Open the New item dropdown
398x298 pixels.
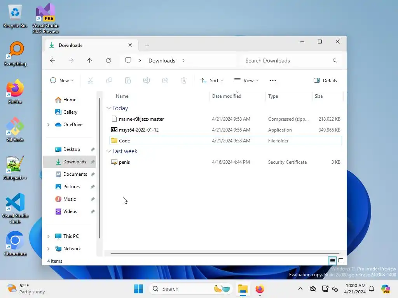[62, 81]
